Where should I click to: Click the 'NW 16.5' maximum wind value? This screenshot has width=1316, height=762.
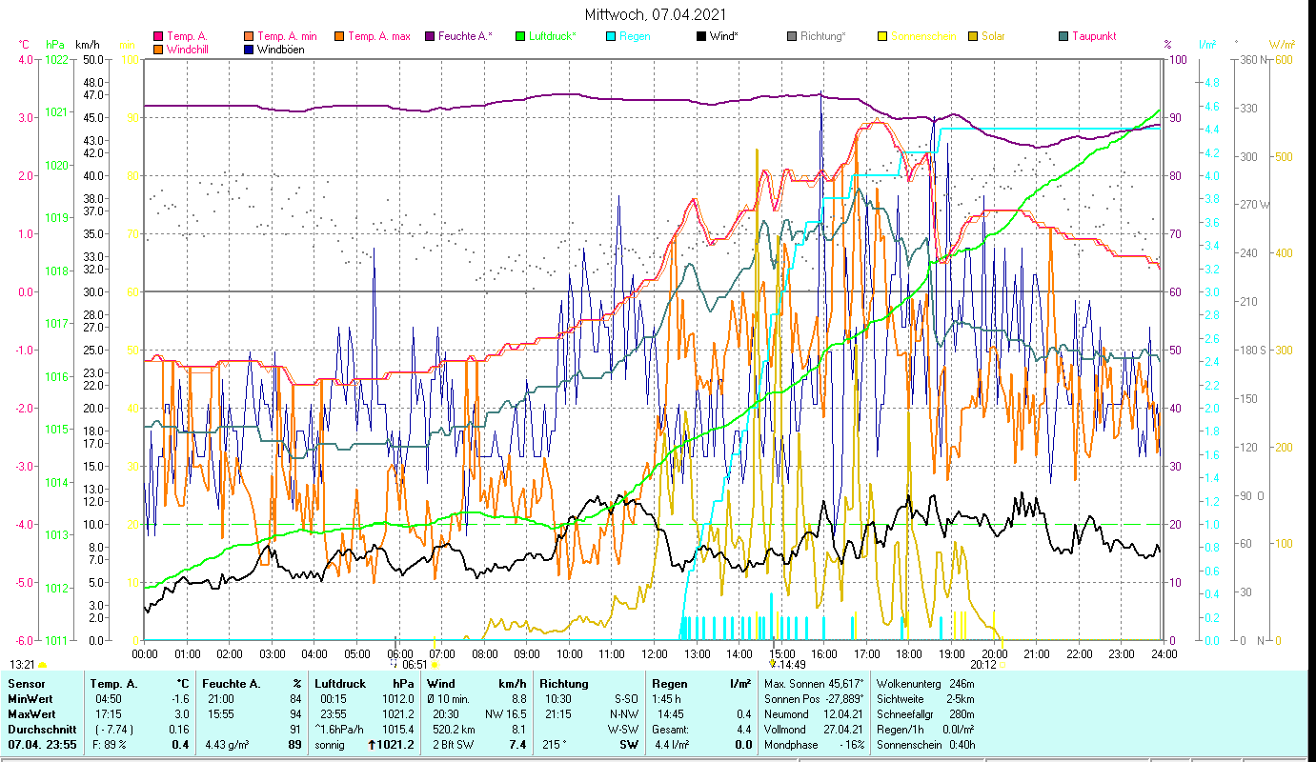(506, 714)
